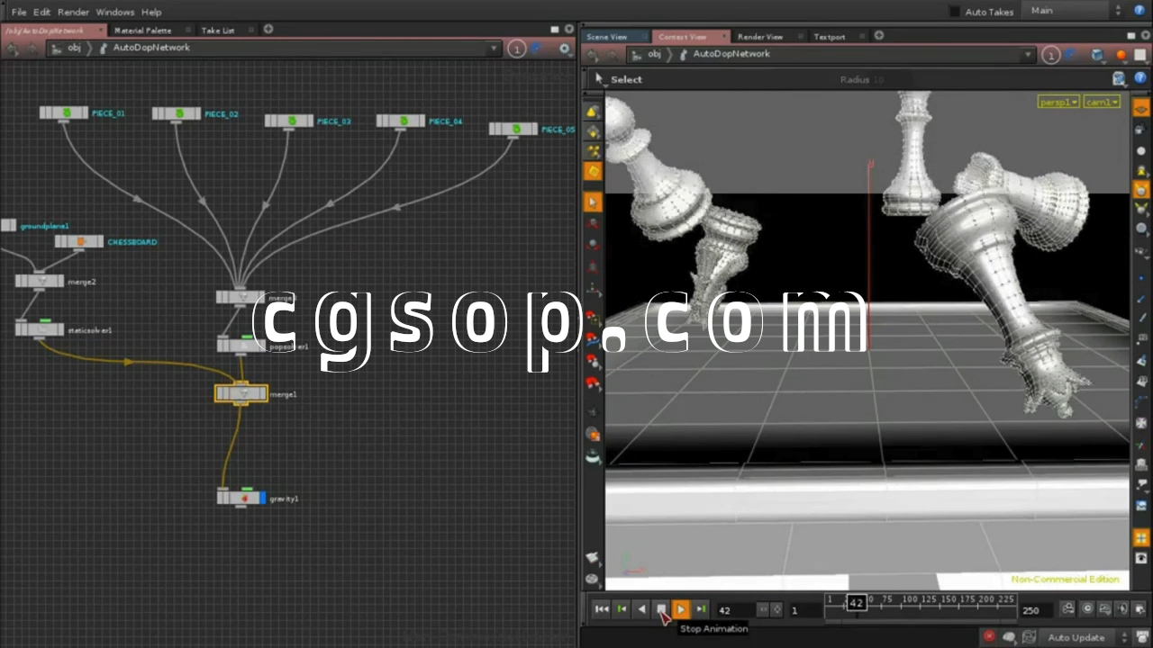Click the obj path segment in network editor

pos(75,48)
